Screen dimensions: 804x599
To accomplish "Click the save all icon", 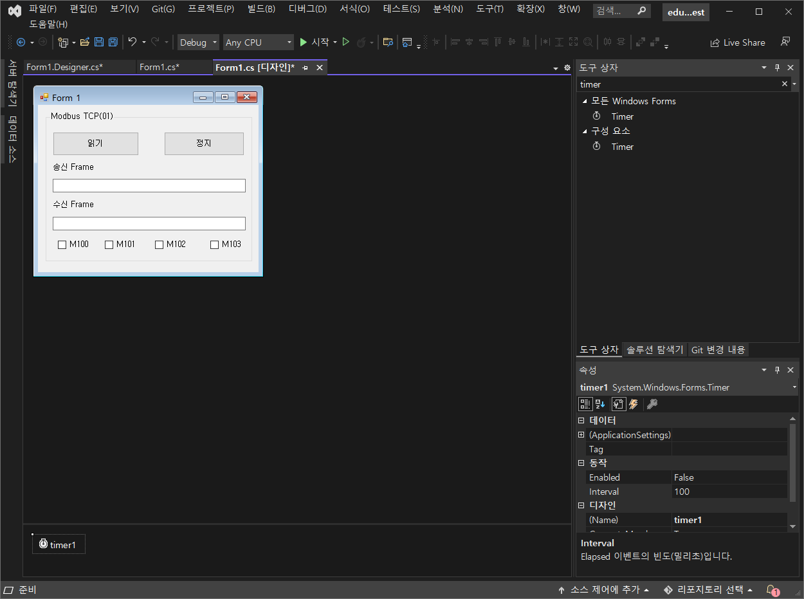I will tap(113, 42).
